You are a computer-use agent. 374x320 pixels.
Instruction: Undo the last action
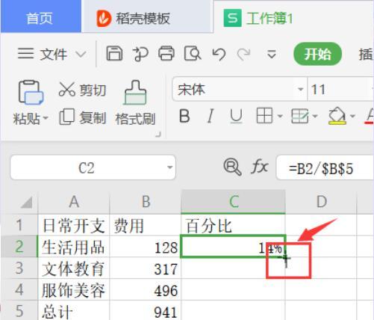click(219, 54)
